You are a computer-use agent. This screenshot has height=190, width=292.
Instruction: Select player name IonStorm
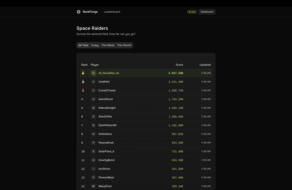(x=104, y=169)
